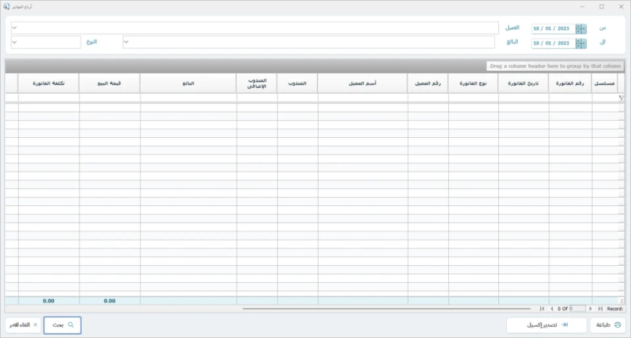Click the filter row funnel icon
Image resolution: width=631 pixels, height=338 pixels.
(621, 98)
